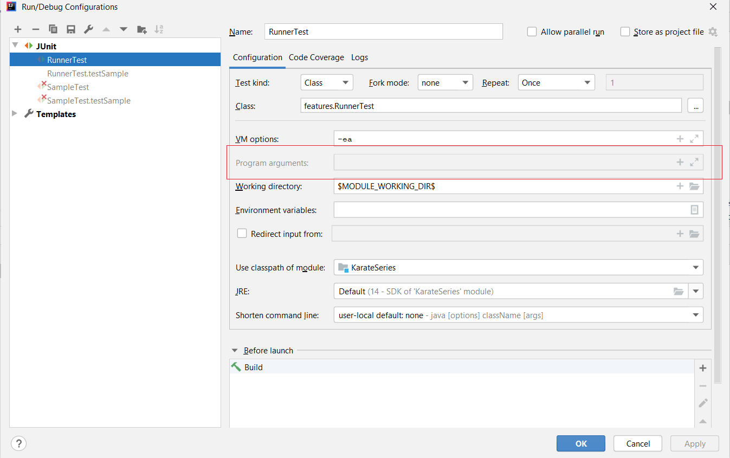This screenshot has height=458, width=730.
Task: Click the Add New Configuration plus icon
Action: [x=18, y=29]
